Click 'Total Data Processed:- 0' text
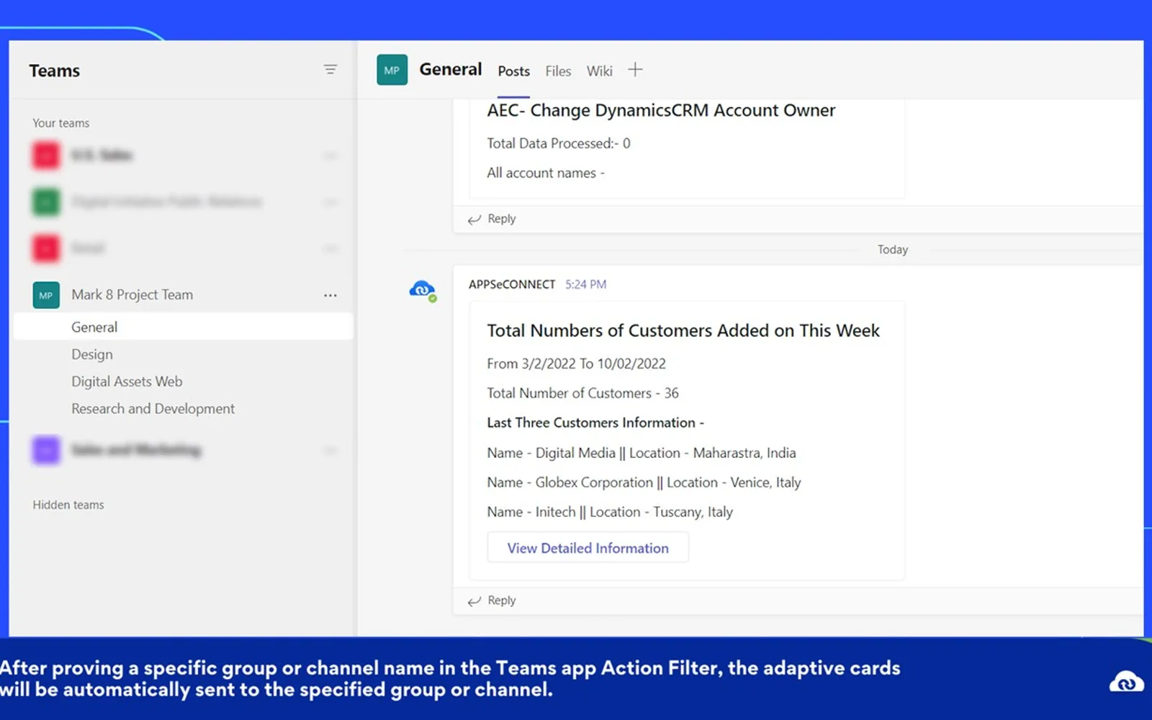This screenshot has width=1152, height=720. (x=559, y=143)
